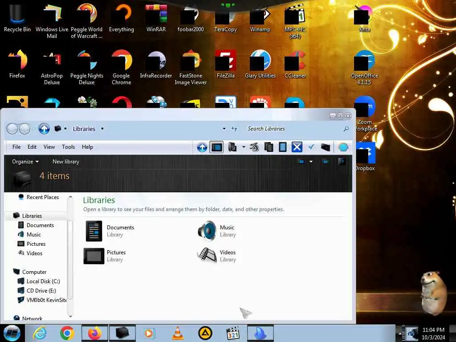The width and height of the screenshot is (456, 342).
Task: Select the VM0b0t KevinSite drive entry
Action: click(x=46, y=300)
